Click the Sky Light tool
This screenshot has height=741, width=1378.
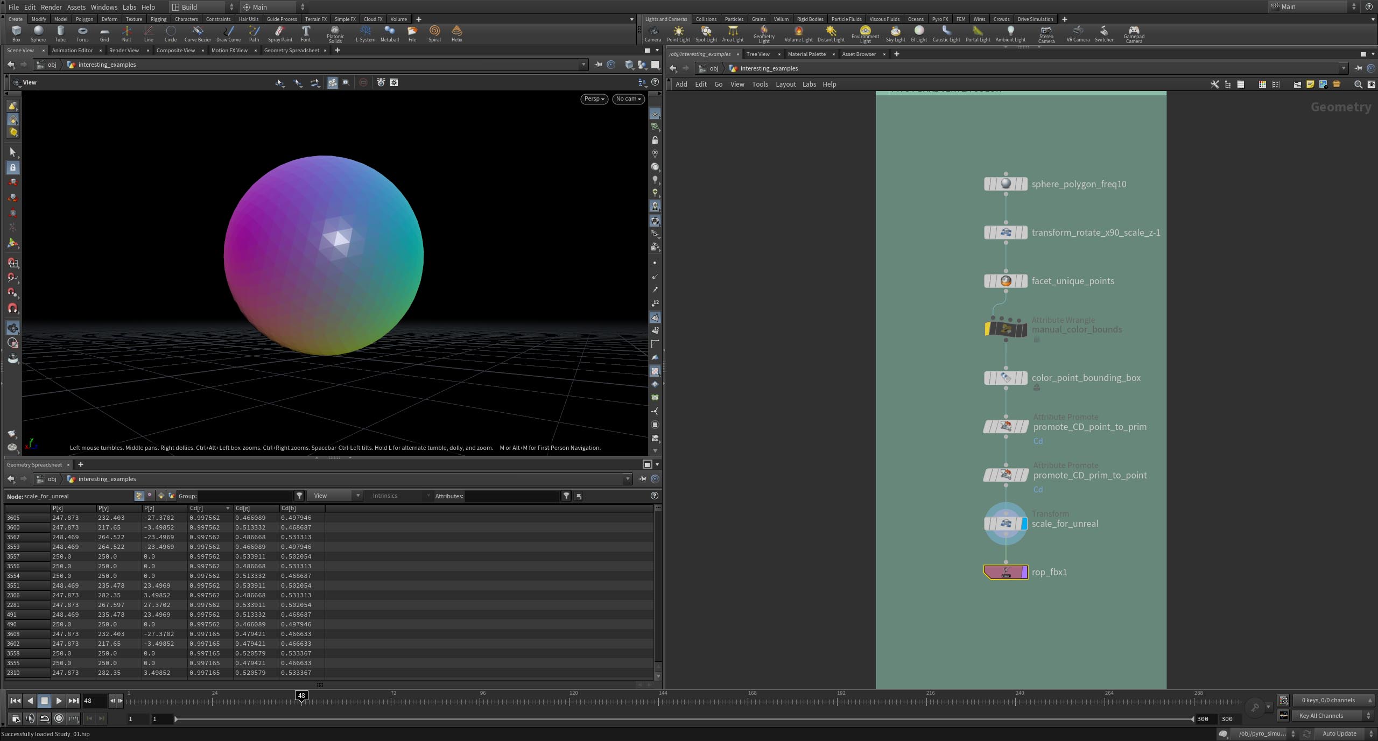pos(896,34)
